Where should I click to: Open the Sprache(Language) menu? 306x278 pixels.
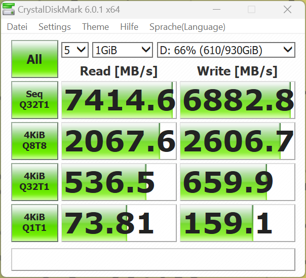[x=187, y=27]
